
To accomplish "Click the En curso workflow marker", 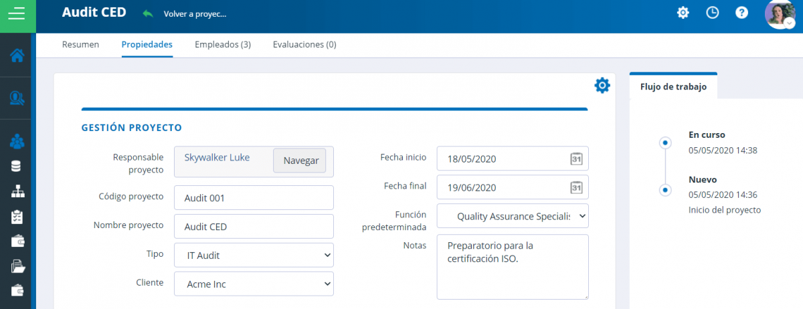I will click(x=664, y=142).
